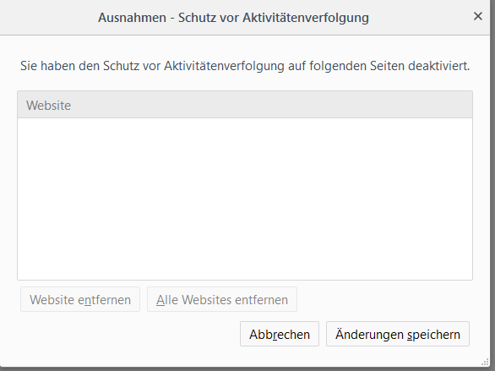This screenshot has width=495, height=371.
Task: Click the Abbrechen button
Action: click(280, 334)
